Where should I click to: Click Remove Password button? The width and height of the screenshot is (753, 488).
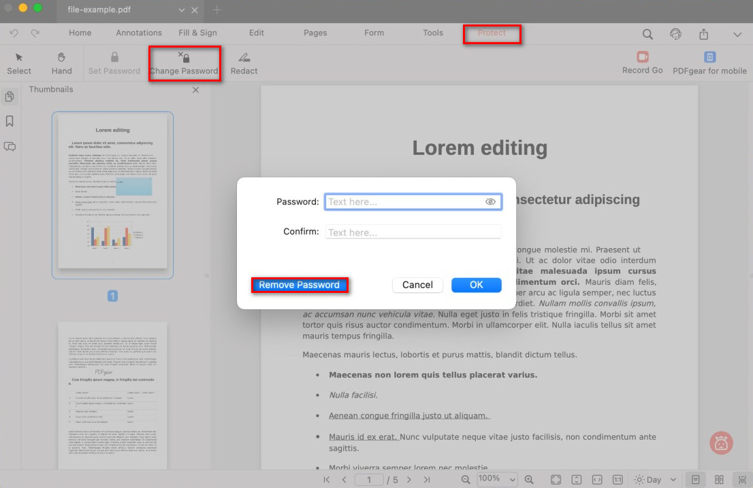(x=299, y=285)
